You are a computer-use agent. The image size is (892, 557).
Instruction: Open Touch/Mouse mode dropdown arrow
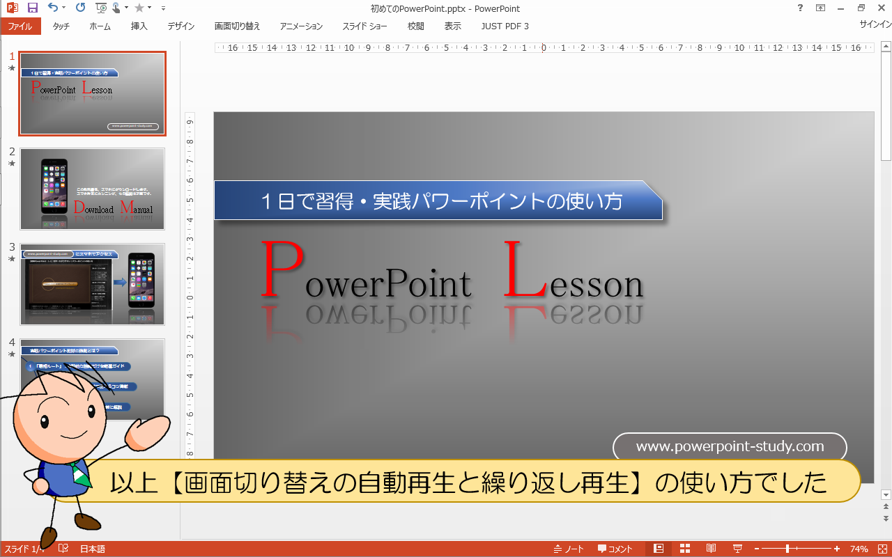(126, 8)
